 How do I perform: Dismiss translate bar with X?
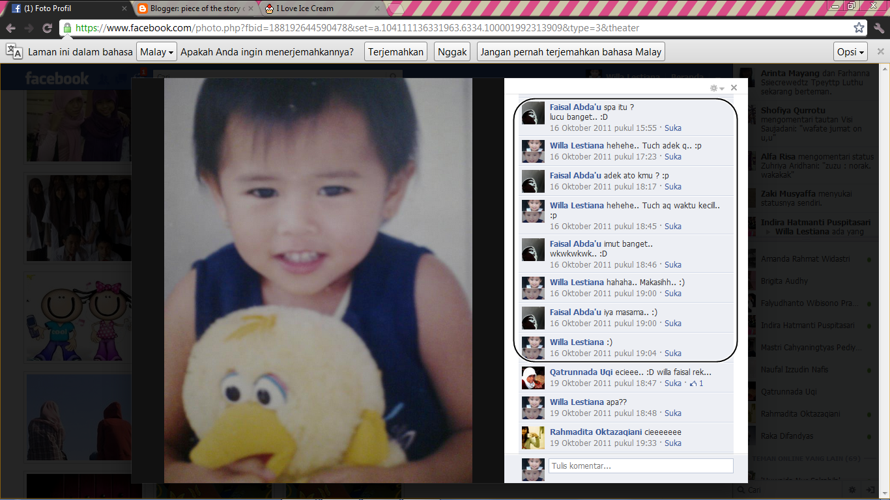point(880,51)
